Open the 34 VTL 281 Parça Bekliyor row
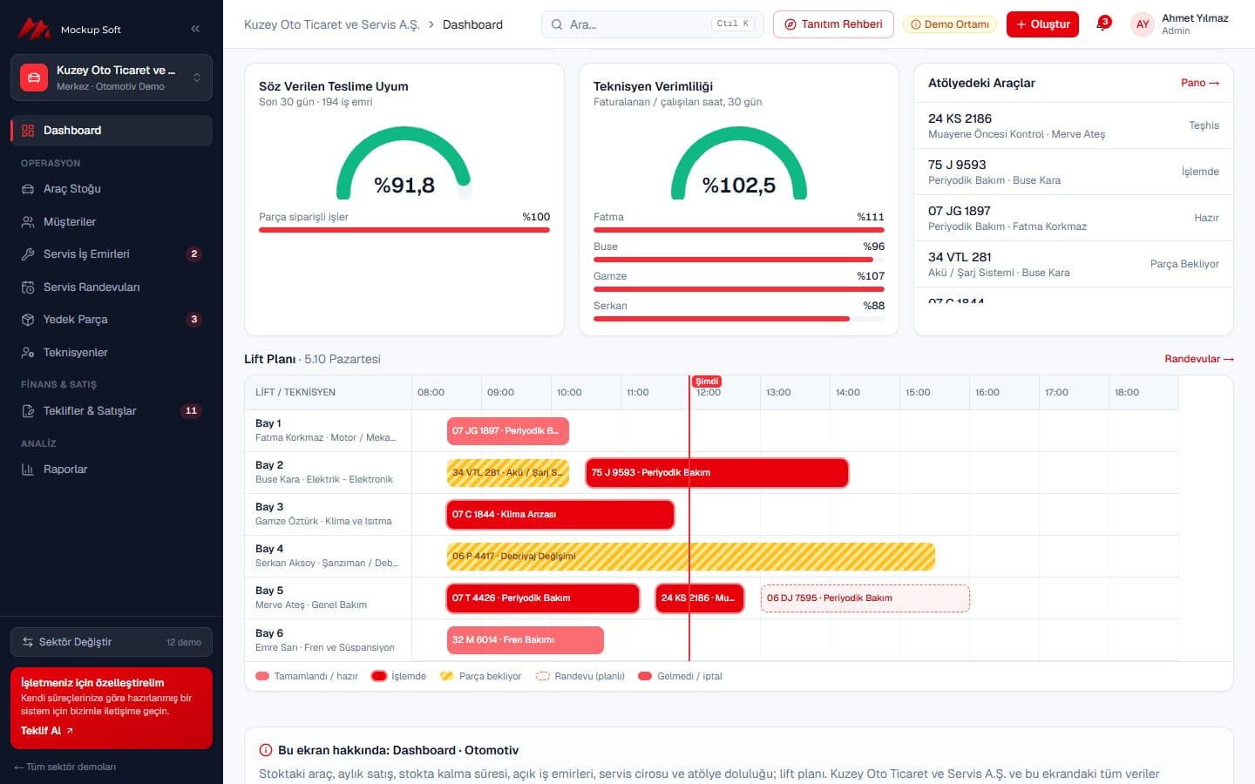1255x784 pixels. (1074, 264)
